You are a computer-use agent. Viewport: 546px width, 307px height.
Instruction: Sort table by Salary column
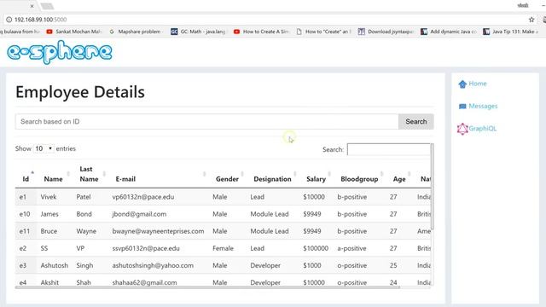click(x=316, y=179)
